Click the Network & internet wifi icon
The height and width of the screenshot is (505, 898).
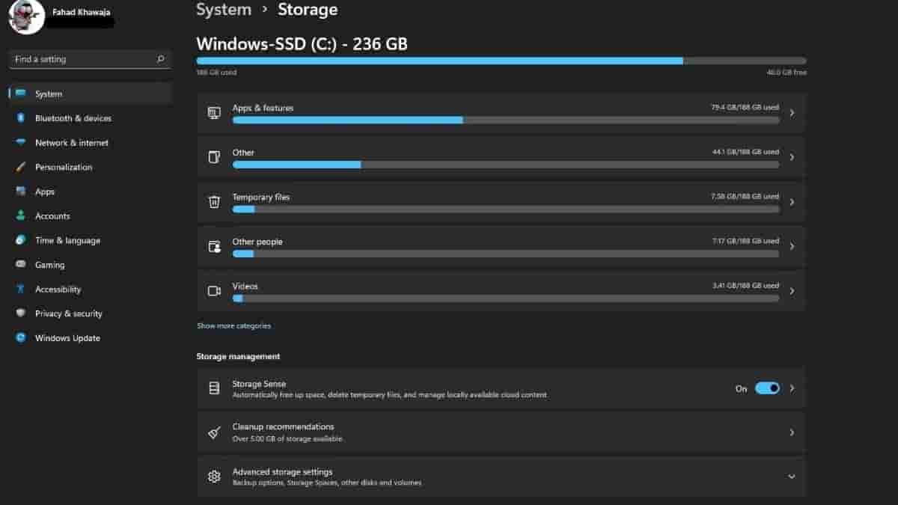point(21,143)
